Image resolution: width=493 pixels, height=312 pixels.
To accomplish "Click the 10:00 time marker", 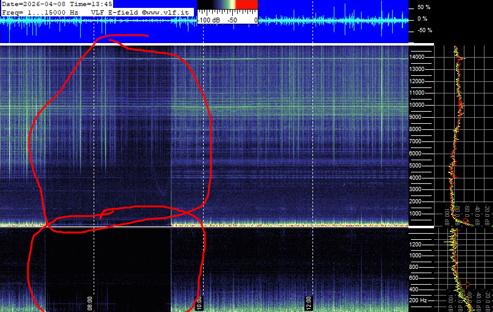I will click(198, 302).
